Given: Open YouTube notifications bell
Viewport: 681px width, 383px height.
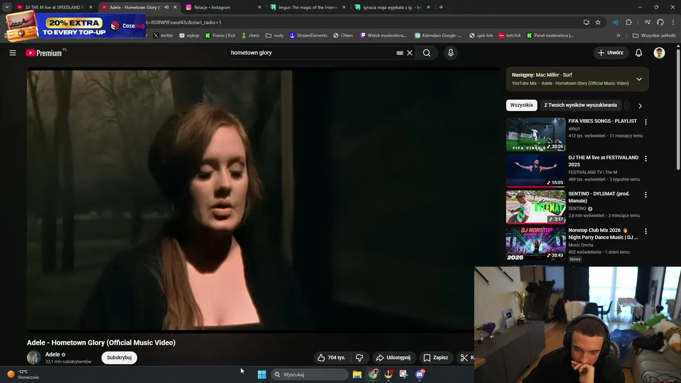Looking at the screenshot, I should tap(639, 53).
